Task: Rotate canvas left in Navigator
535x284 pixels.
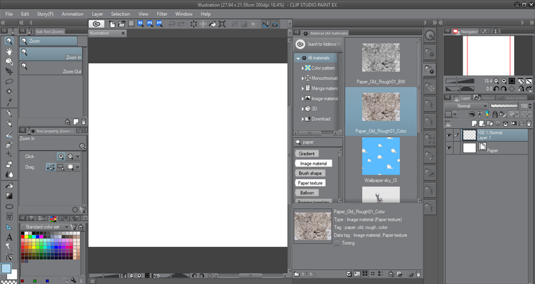Action: tap(496, 88)
